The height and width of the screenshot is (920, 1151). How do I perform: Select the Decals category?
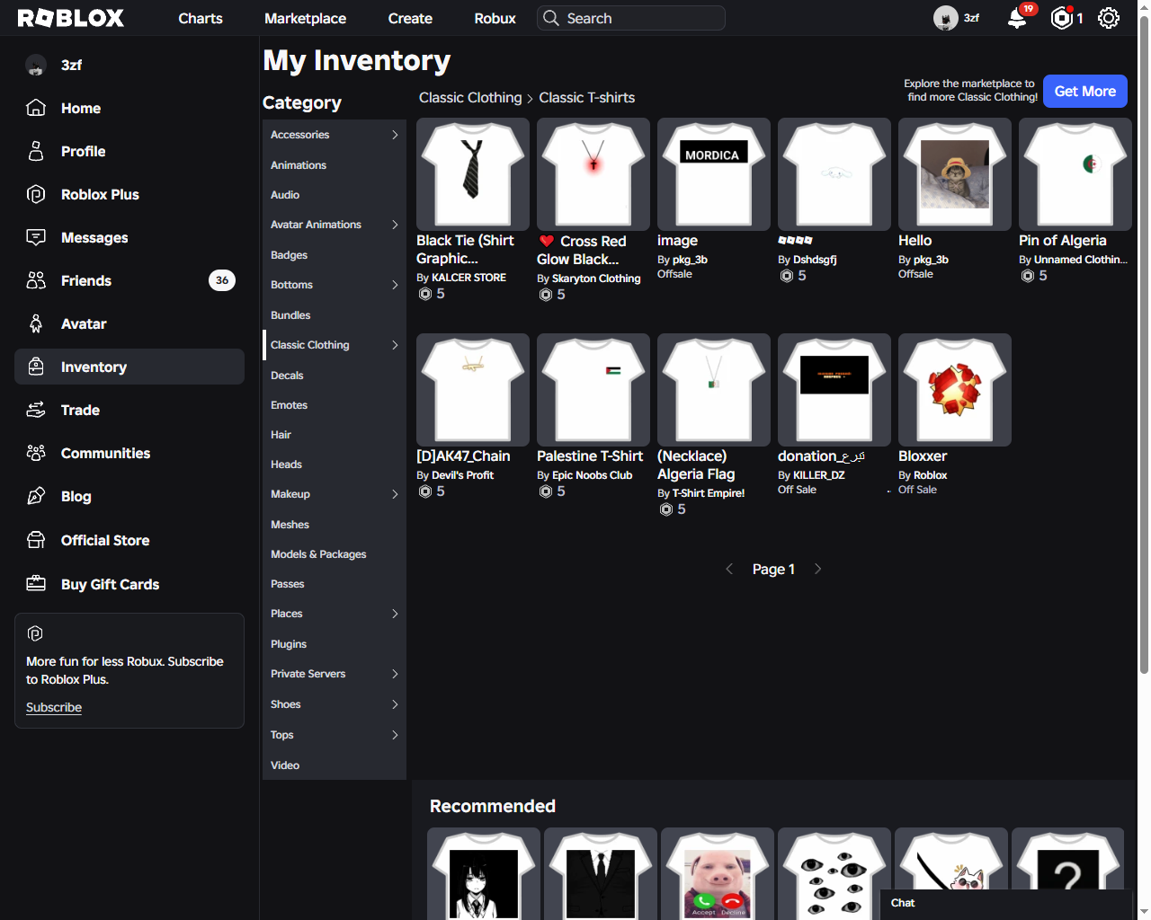[335, 376]
